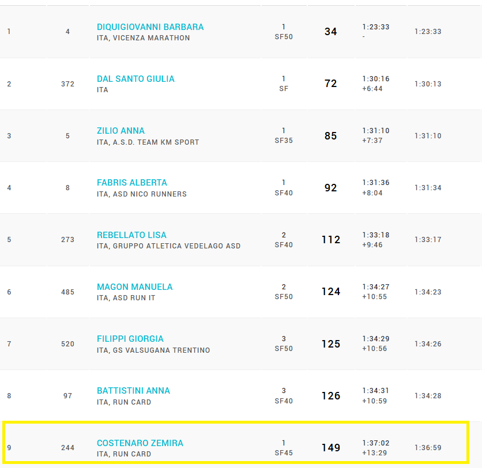Viewport: 482px width, 468px height.
Task: Click MAGON MANUELA name link
Action: pyautogui.click(x=134, y=287)
